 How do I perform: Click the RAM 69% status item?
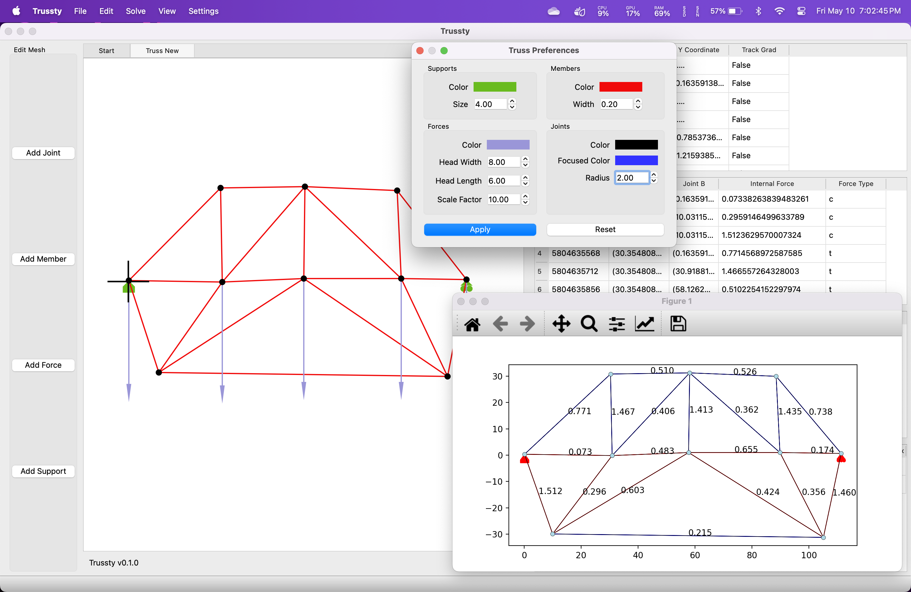pyautogui.click(x=662, y=11)
